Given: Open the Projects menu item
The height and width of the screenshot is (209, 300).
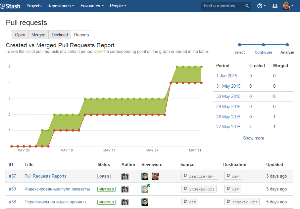Looking at the screenshot, I should pos(34,6).
